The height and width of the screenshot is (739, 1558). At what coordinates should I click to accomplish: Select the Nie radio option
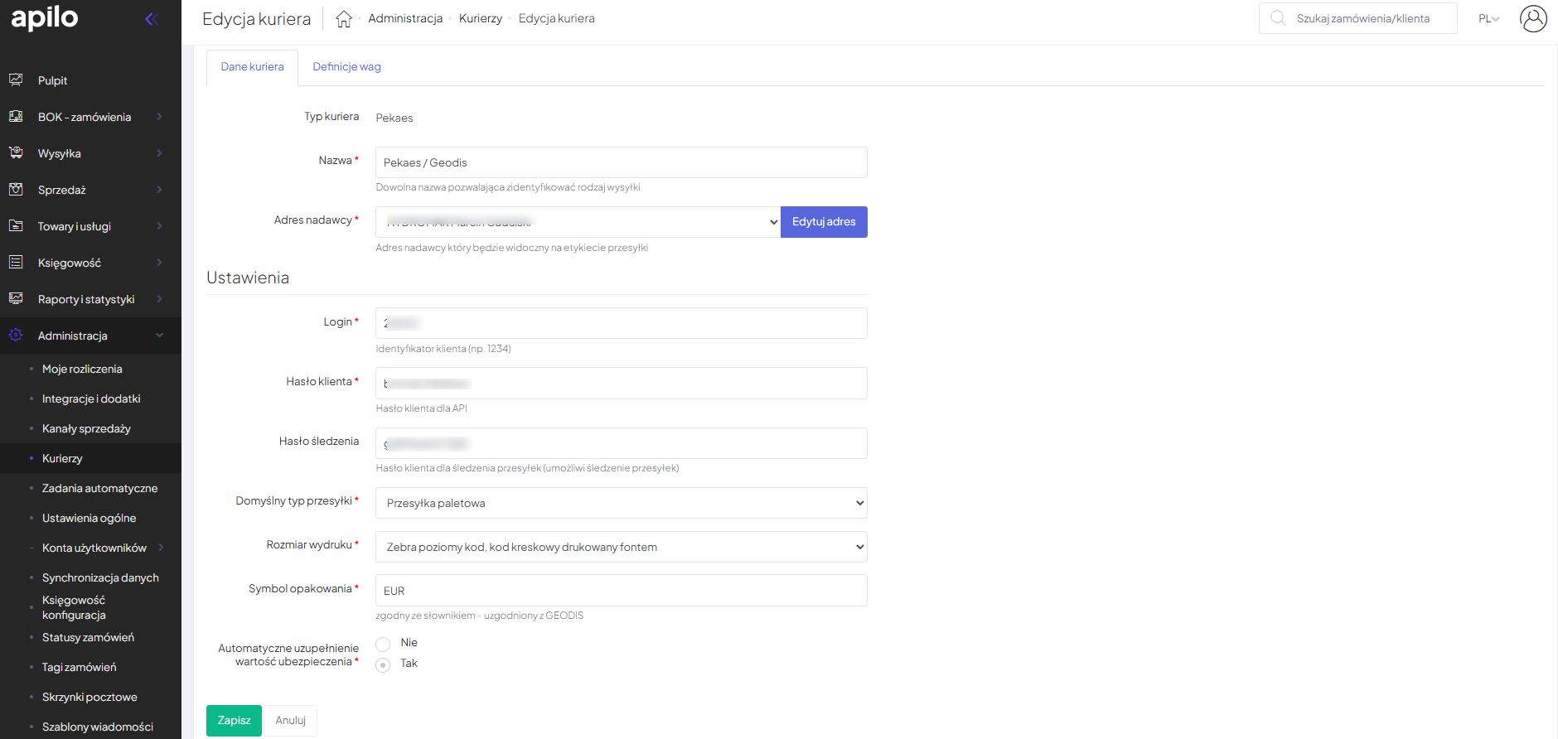point(383,644)
